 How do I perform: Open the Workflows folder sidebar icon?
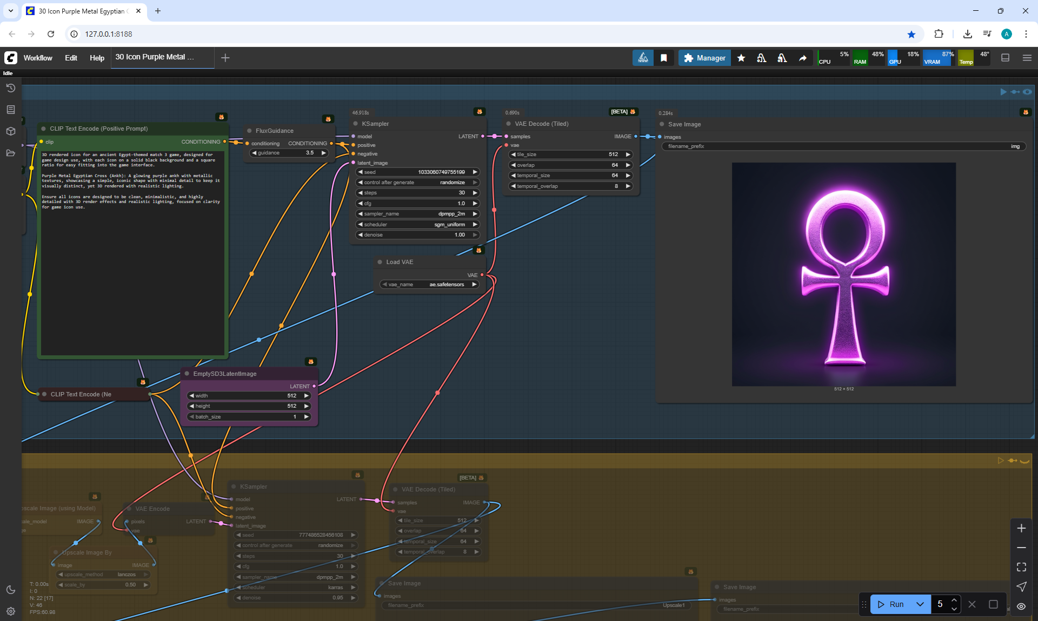point(10,153)
